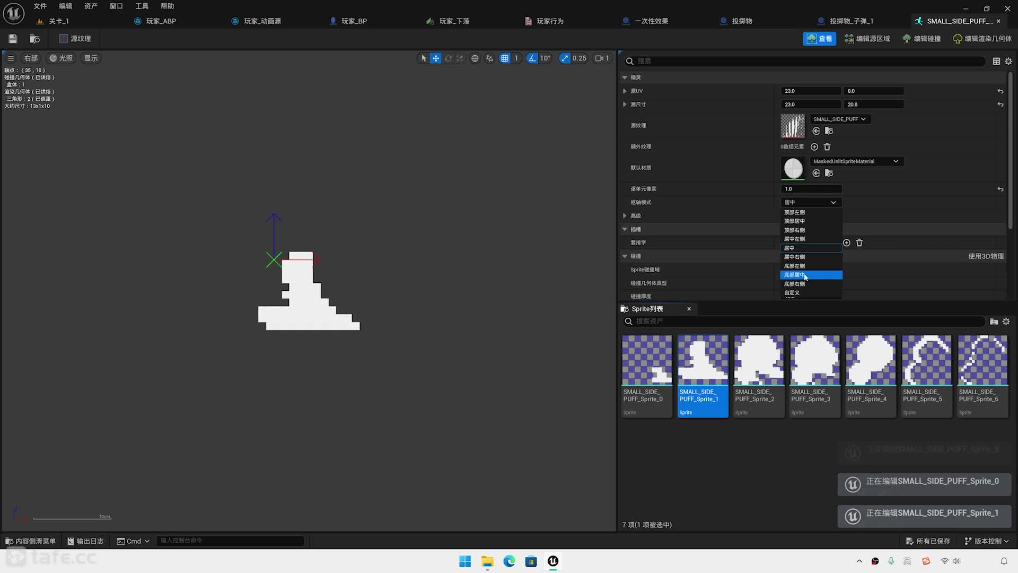Open the 编辑 menu
The image size is (1018, 573).
click(65, 6)
